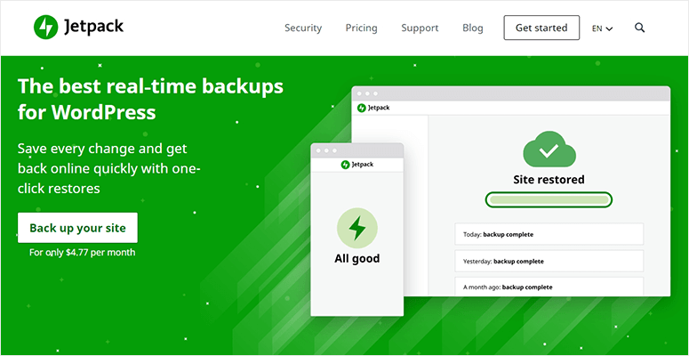Image resolution: width=689 pixels, height=356 pixels.
Task: Click the 'Save every change' subheading text
Action: click(x=109, y=168)
